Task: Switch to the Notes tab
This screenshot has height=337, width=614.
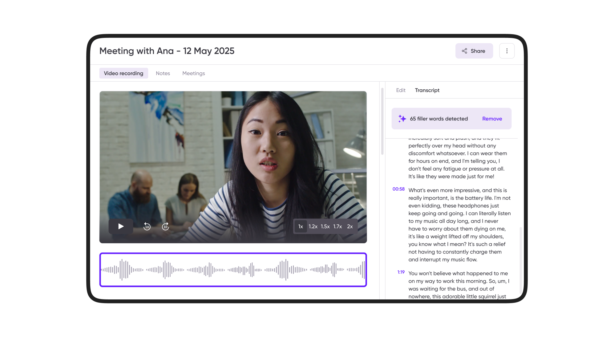Action: pos(163,73)
